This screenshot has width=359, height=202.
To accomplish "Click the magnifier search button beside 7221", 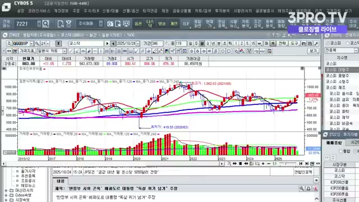I will [x=46, y=24].
